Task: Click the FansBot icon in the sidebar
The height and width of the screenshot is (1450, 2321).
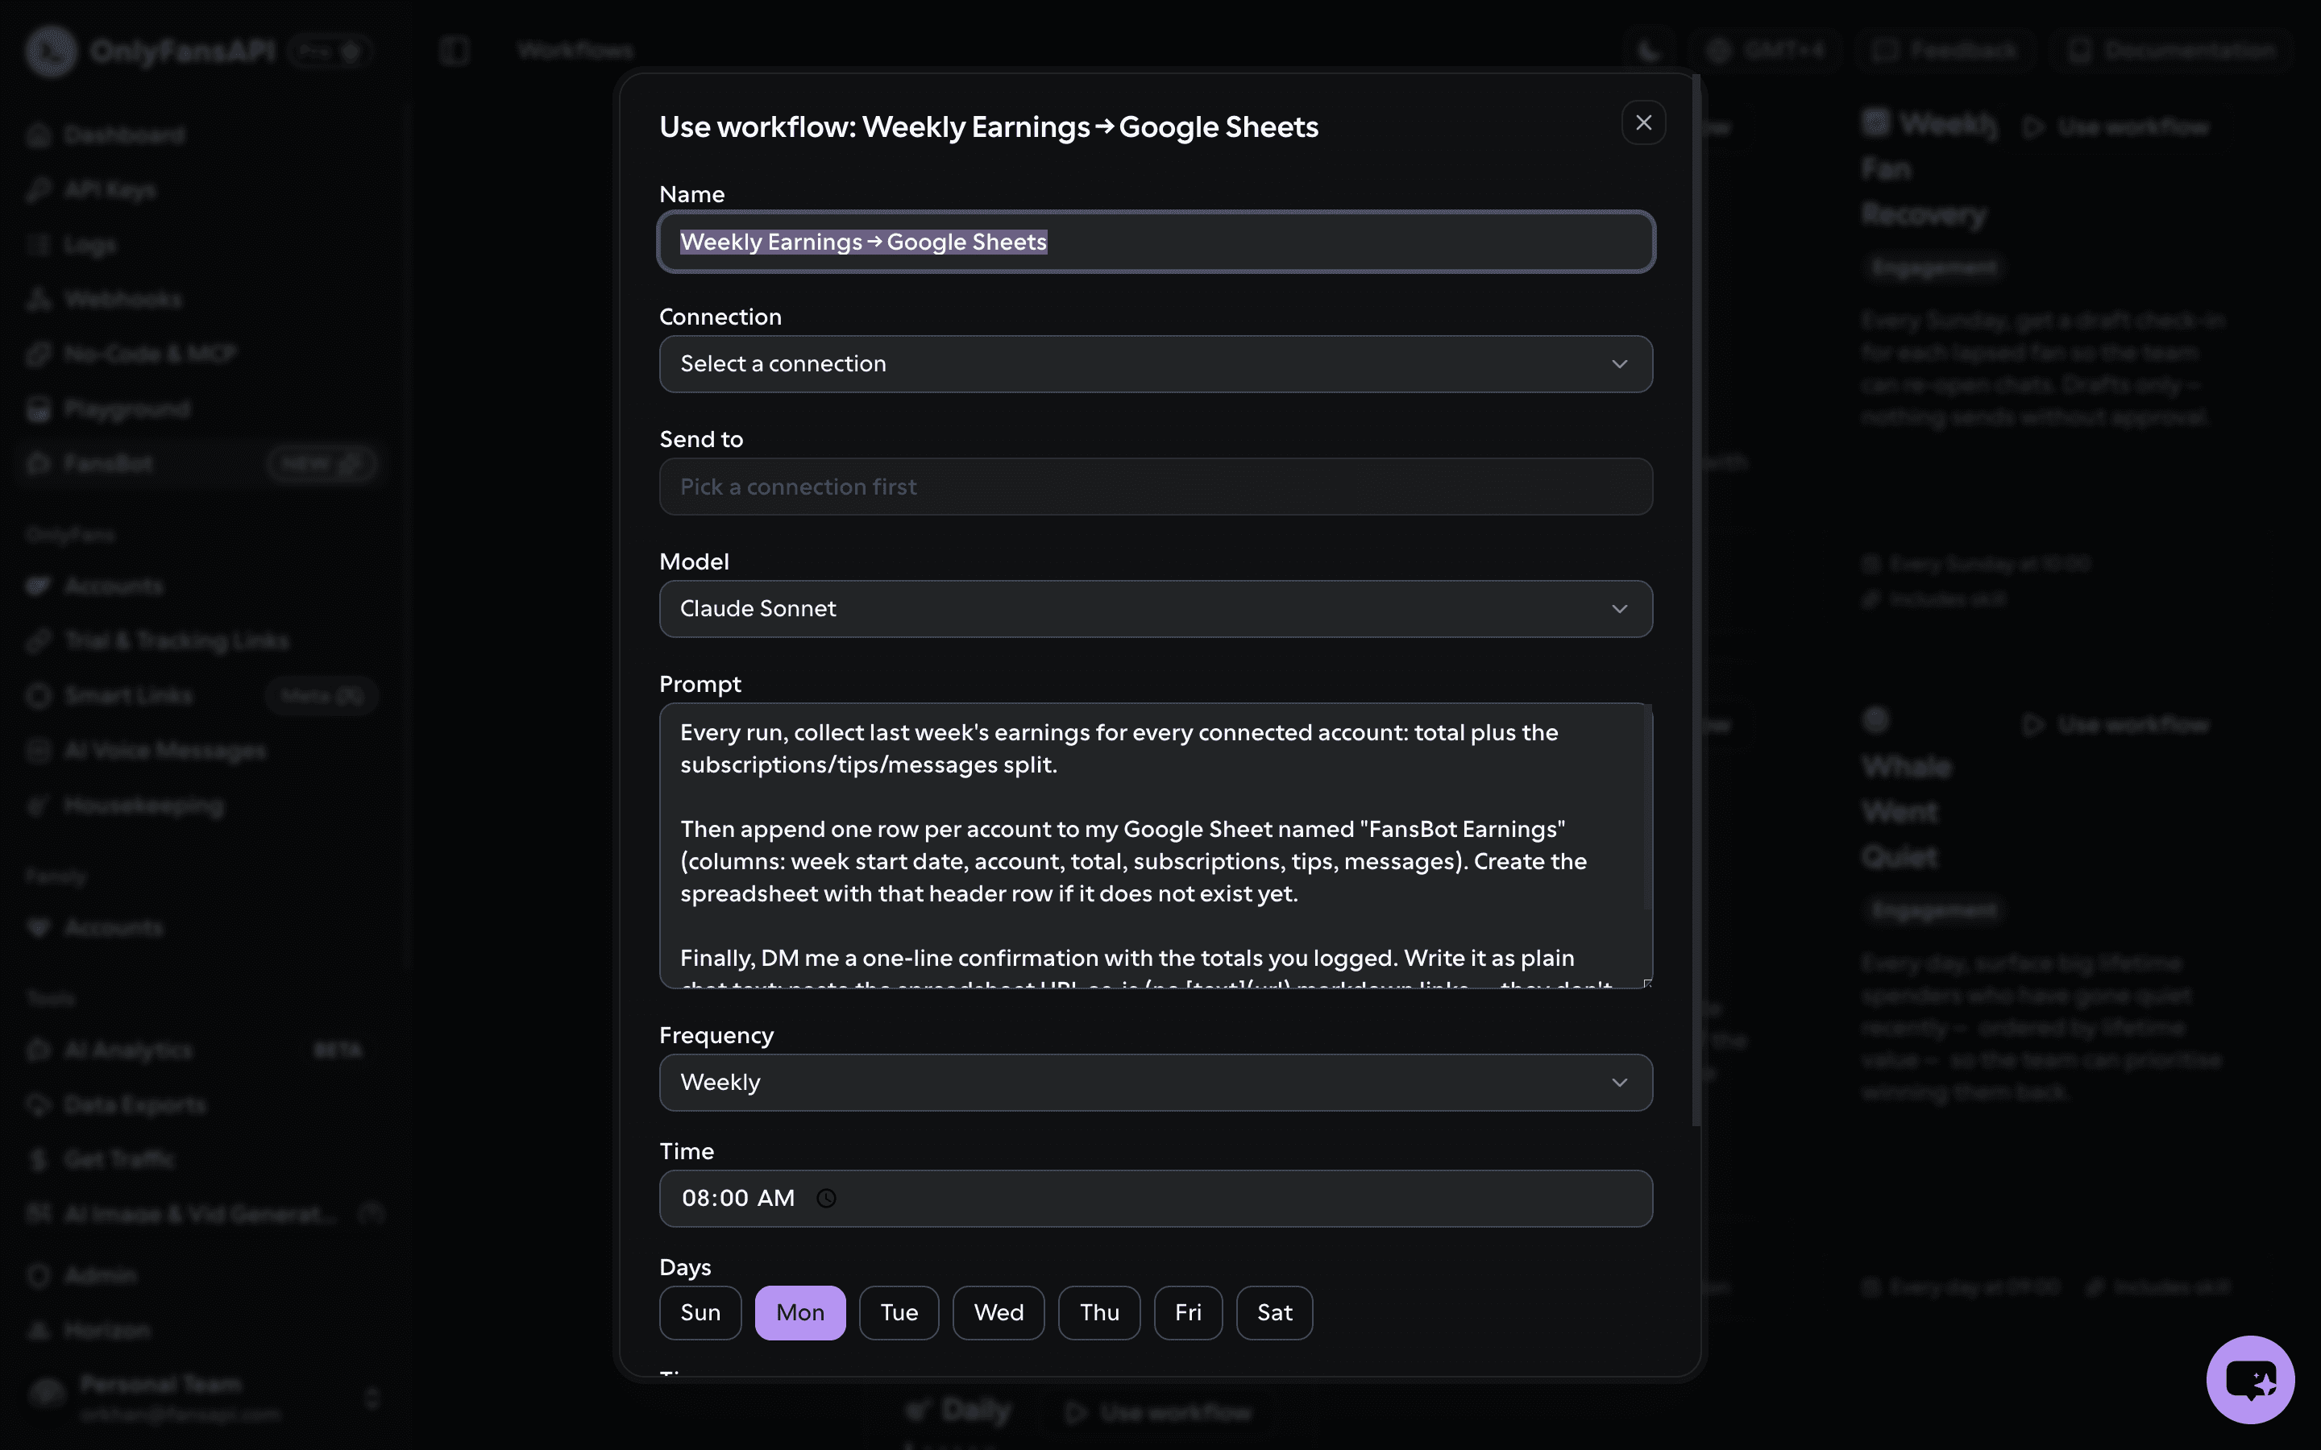Action: (39, 464)
